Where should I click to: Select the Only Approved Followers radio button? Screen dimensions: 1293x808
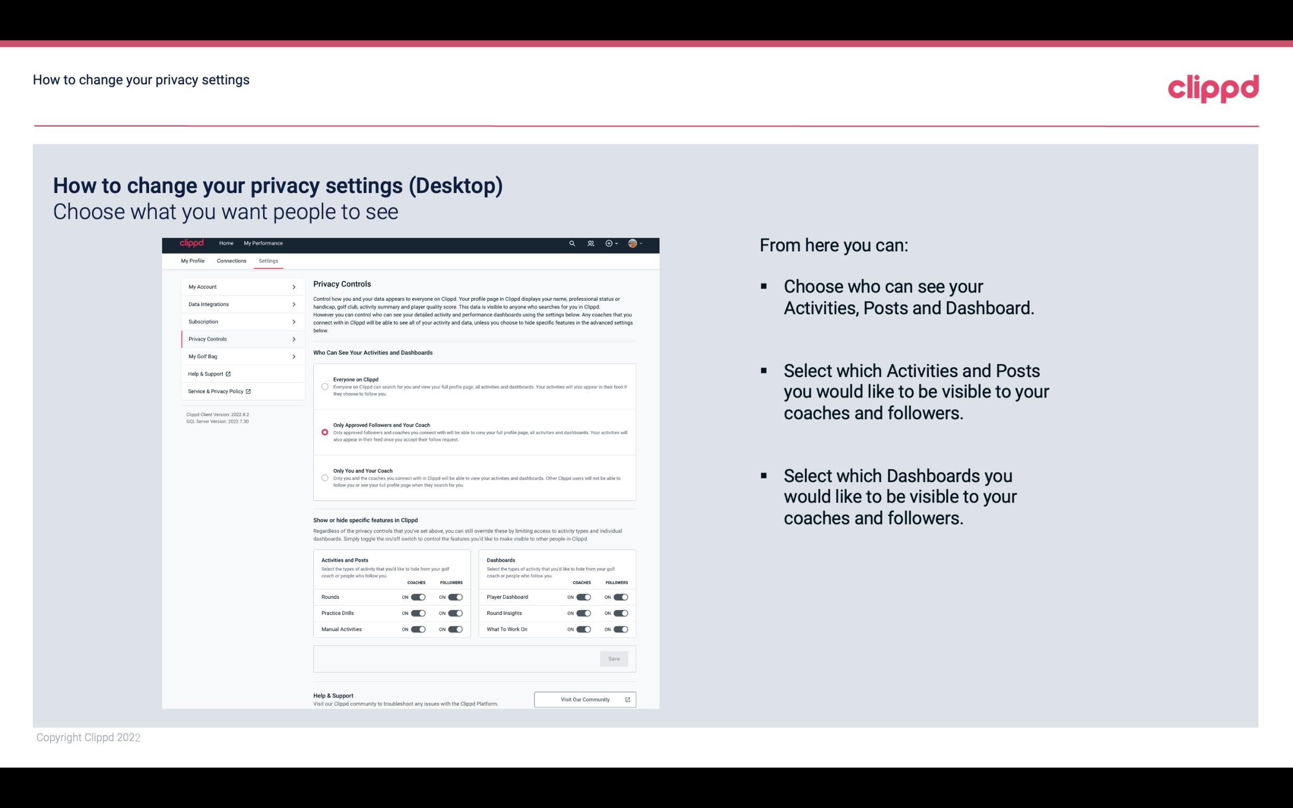pyautogui.click(x=323, y=432)
